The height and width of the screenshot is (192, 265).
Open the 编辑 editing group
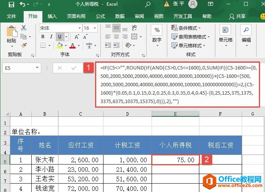coord(246,36)
